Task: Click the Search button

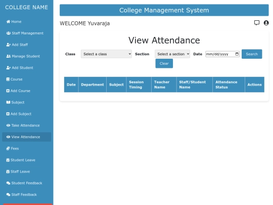Action: [x=252, y=54]
